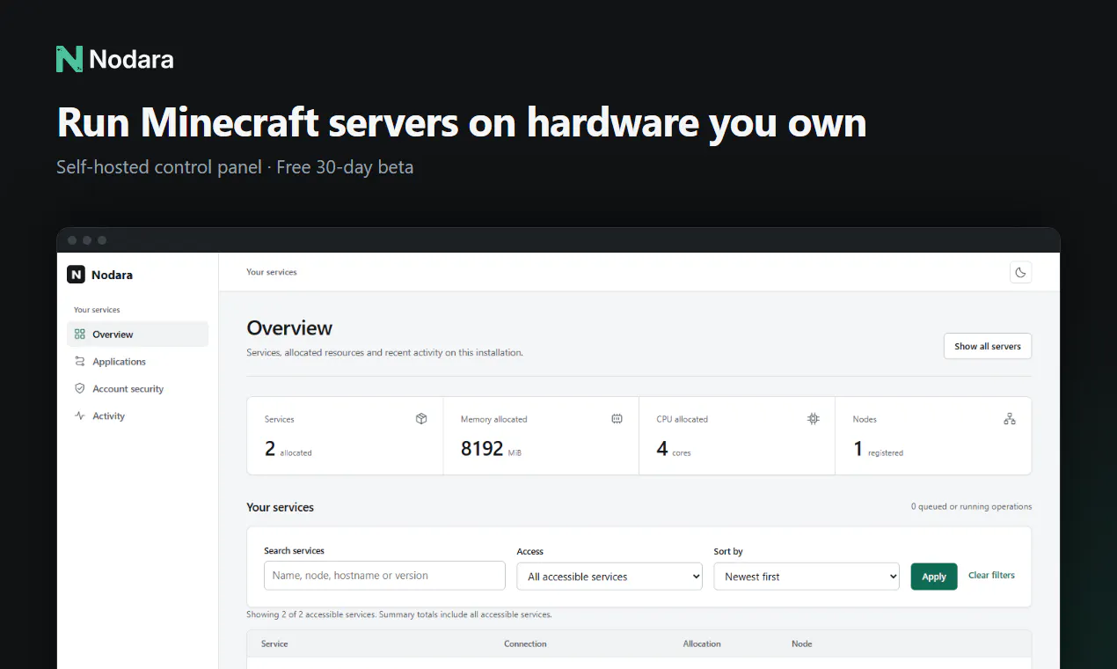Click the 4 cores CPU value
The height and width of the screenshot is (669, 1117).
(674, 449)
